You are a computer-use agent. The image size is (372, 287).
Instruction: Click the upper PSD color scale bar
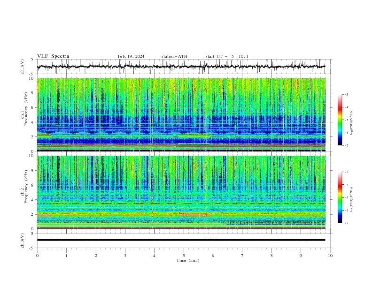click(x=340, y=120)
